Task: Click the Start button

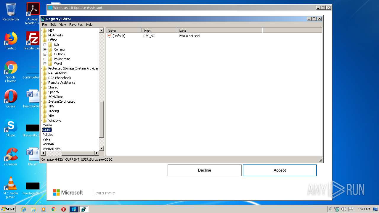Action: click(8, 209)
